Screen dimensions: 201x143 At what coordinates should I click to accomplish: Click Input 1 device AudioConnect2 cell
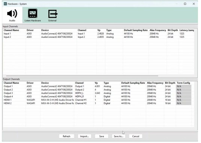pos(57,34)
